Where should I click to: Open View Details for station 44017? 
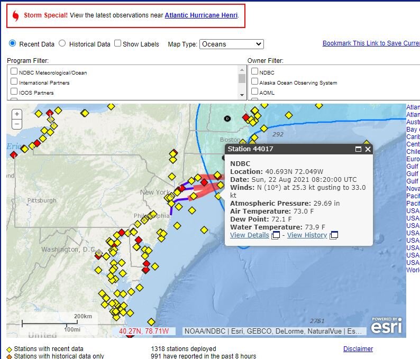(249, 235)
